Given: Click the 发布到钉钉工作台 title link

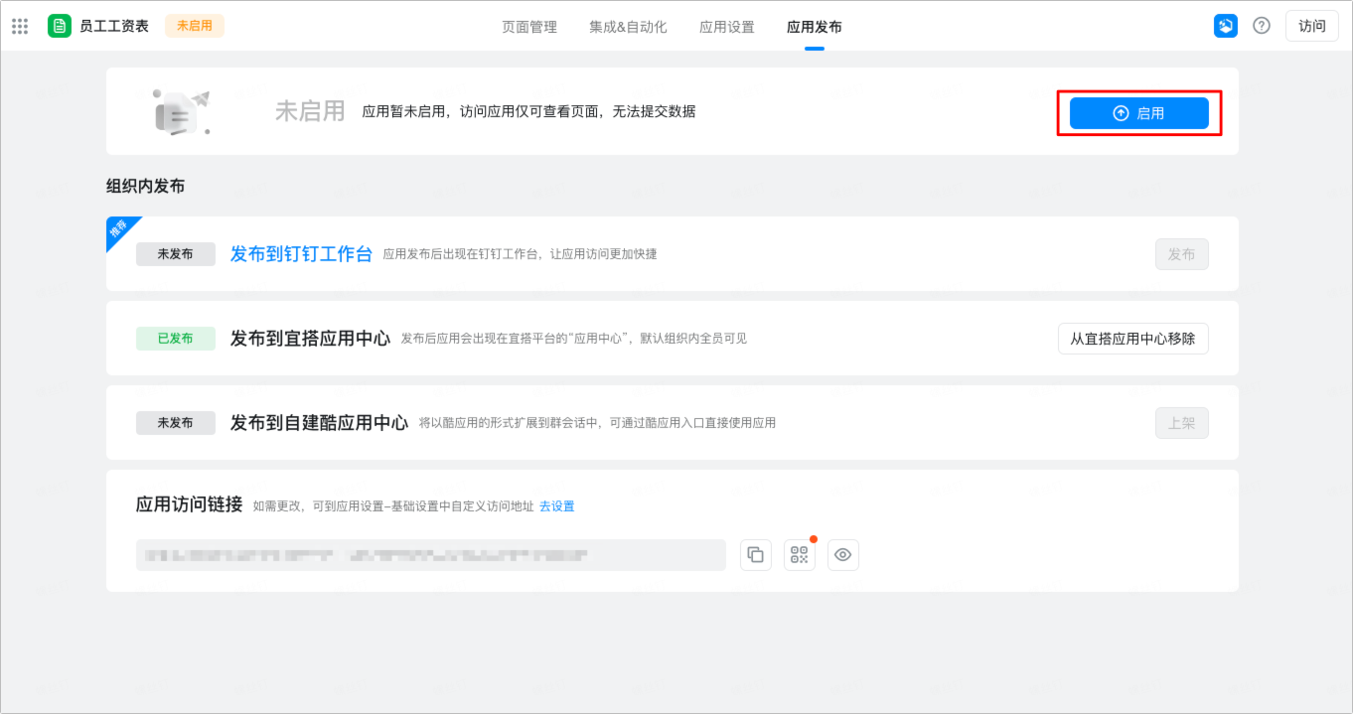Looking at the screenshot, I should [301, 254].
